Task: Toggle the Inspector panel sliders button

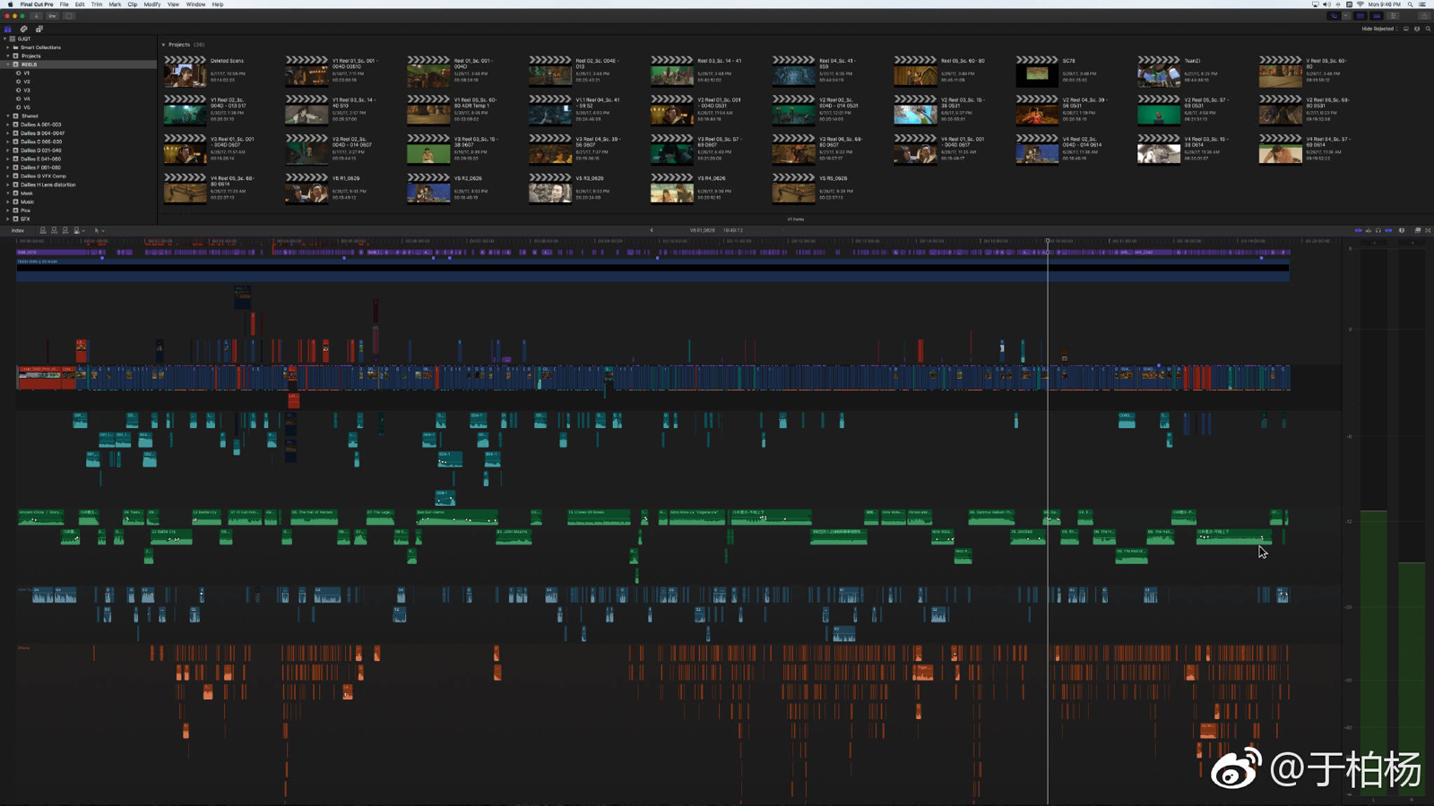Action: 1394,16
